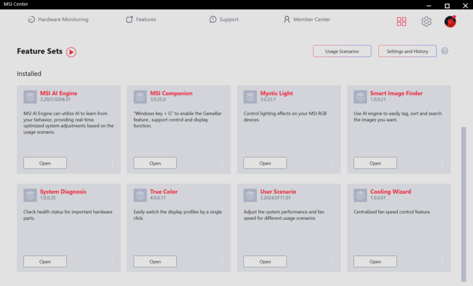Switch to Hardware Monitoring tab
This screenshot has height=286, width=473.
pyautogui.click(x=58, y=19)
